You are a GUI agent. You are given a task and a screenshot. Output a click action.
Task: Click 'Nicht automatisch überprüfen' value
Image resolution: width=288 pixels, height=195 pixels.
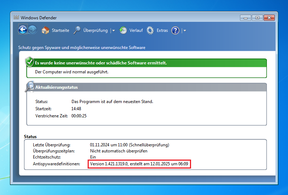tap(119, 151)
